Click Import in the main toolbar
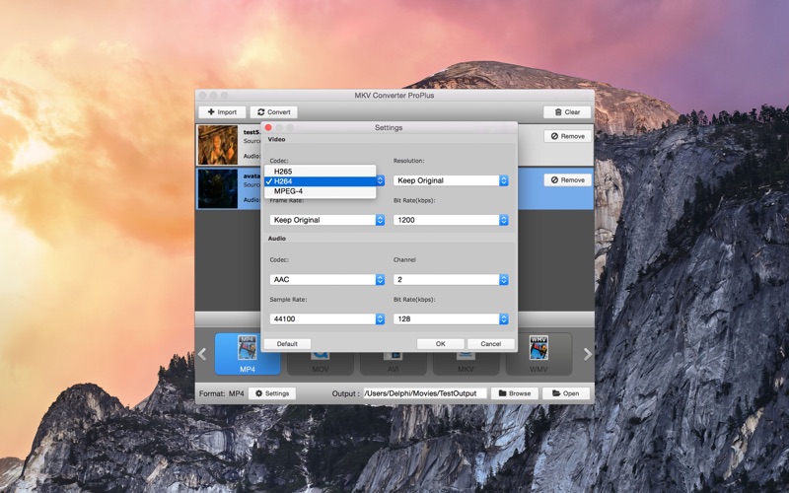Image resolution: width=789 pixels, height=493 pixels. tap(222, 112)
